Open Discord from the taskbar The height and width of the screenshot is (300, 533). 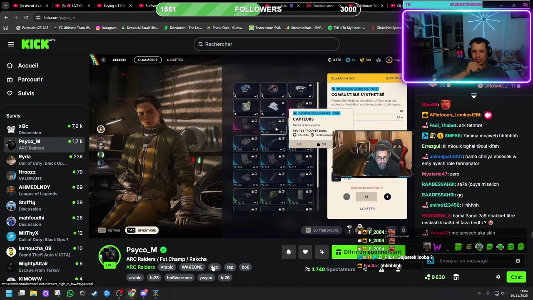pos(144,293)
